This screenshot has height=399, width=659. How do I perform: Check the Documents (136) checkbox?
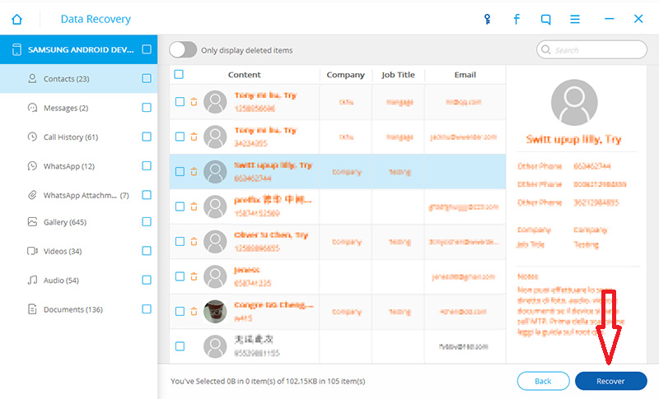click(147, 309)
